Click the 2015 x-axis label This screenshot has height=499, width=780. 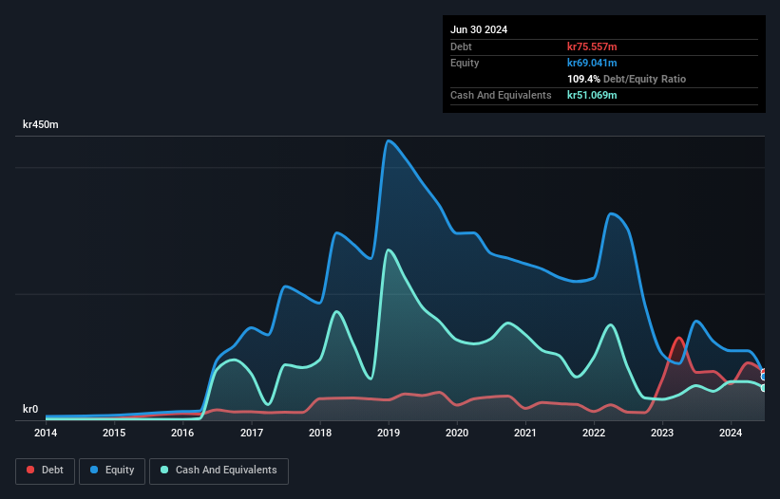114,433
